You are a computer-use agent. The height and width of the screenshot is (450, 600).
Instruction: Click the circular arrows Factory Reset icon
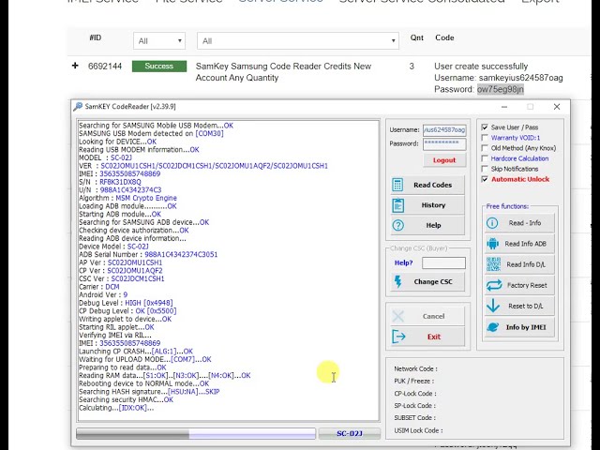[x=494, y=285]
